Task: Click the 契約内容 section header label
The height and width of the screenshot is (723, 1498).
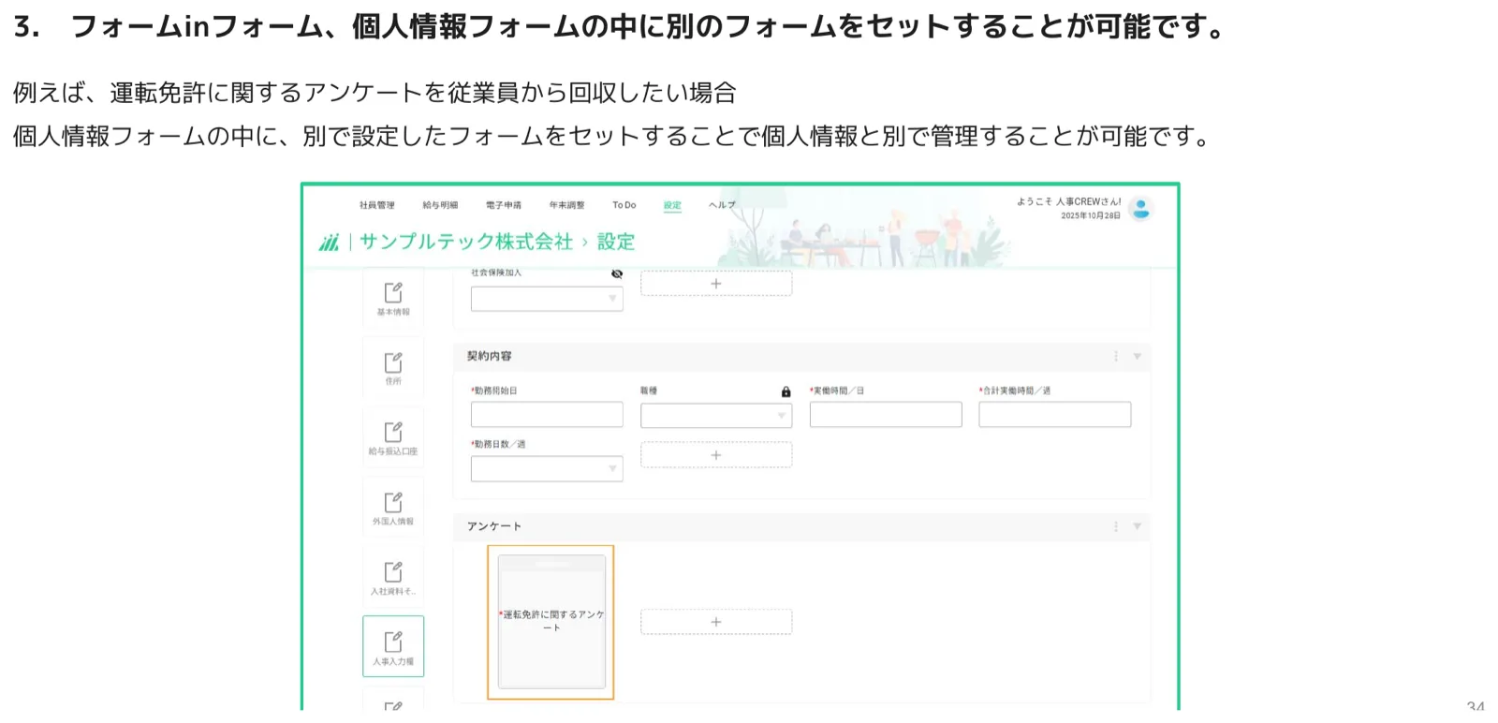Action: (490, 357)
